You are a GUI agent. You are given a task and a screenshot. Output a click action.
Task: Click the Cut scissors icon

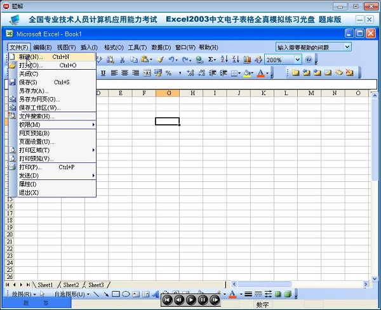coord(122,60)
